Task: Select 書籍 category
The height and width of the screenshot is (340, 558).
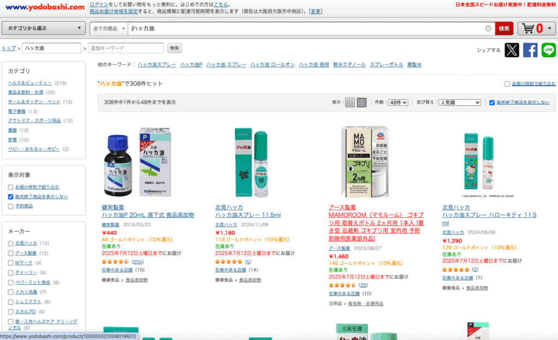Action: [13, 130]
